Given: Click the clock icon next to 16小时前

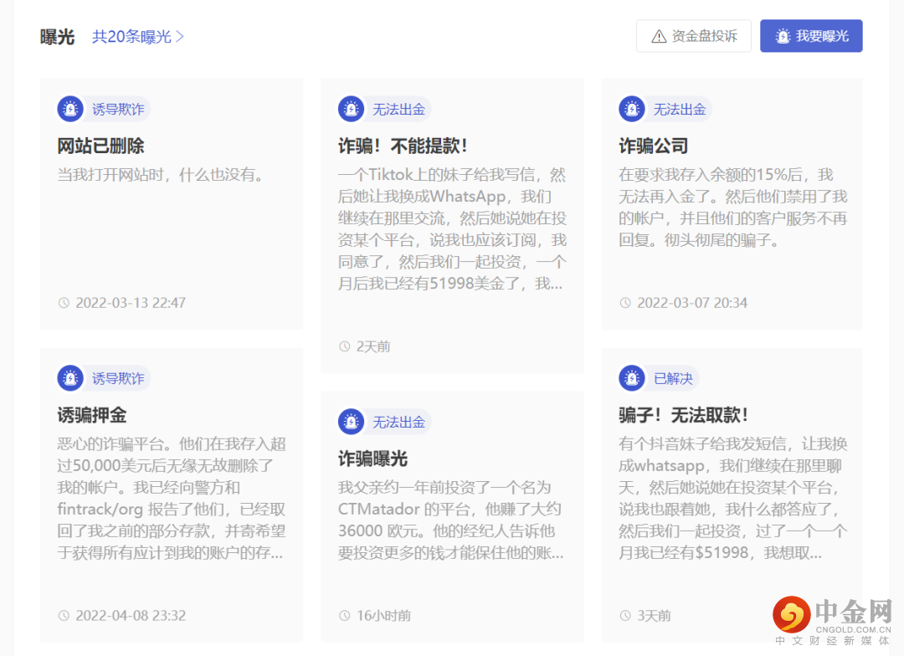Looking at the screenshot, I should tap(345, 615).
